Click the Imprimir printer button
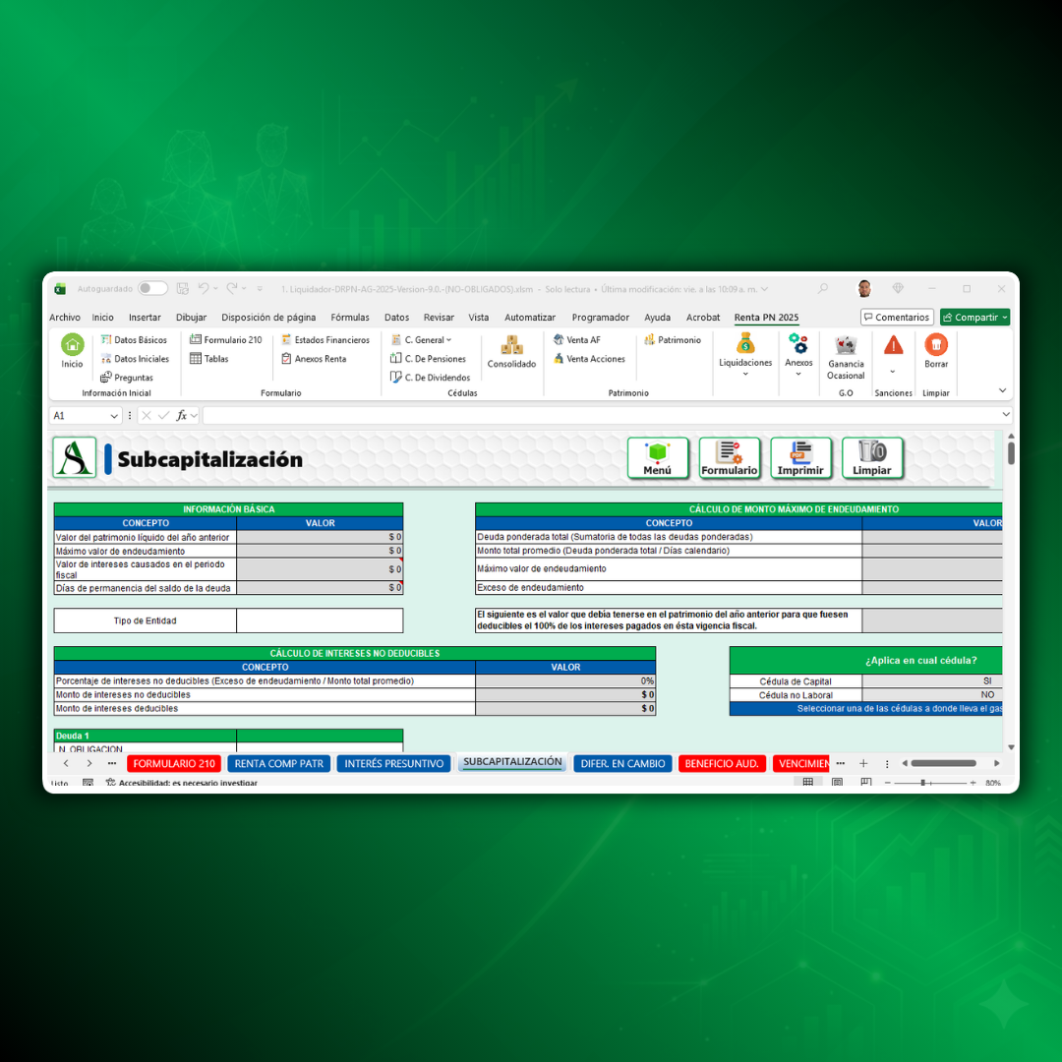Image resolution: width=1062 pixels, height=1062 pixels. [800, 458]
